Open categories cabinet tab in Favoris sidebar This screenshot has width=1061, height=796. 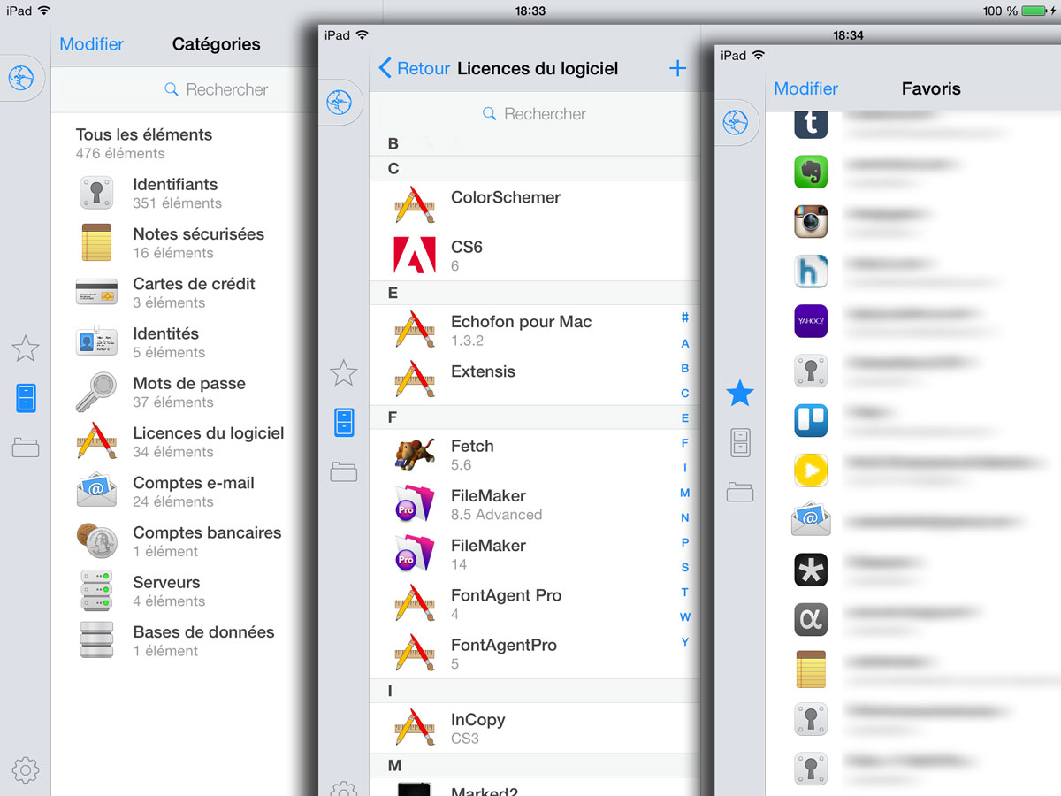(x=741, y=442)
